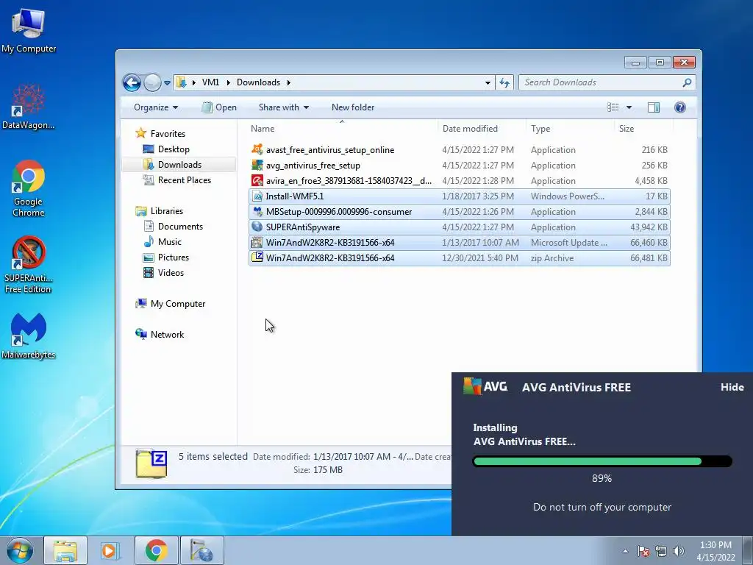Image resolution: width=753 pixels, height=565 pixels.
Task: Select the avira_en_froe3 installer file
Action: coord(460,181)
